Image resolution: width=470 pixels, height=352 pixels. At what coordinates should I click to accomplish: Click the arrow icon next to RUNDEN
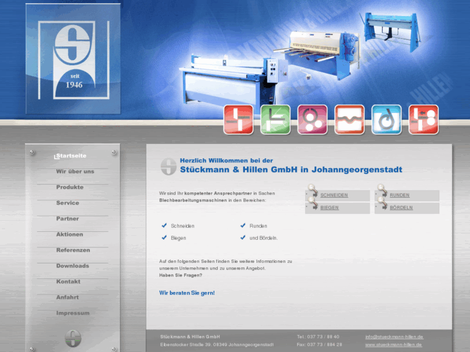[384, 195]
